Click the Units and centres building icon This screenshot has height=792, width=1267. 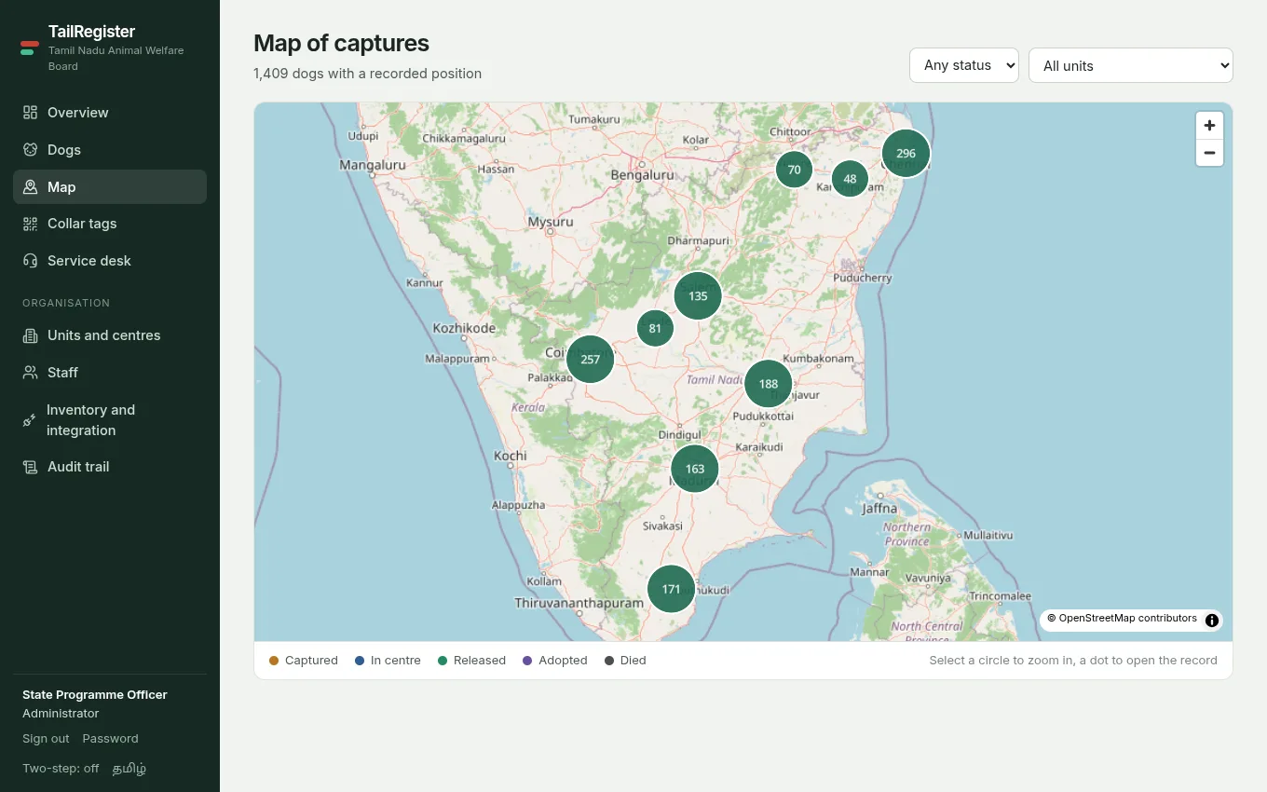click(30, 335)
